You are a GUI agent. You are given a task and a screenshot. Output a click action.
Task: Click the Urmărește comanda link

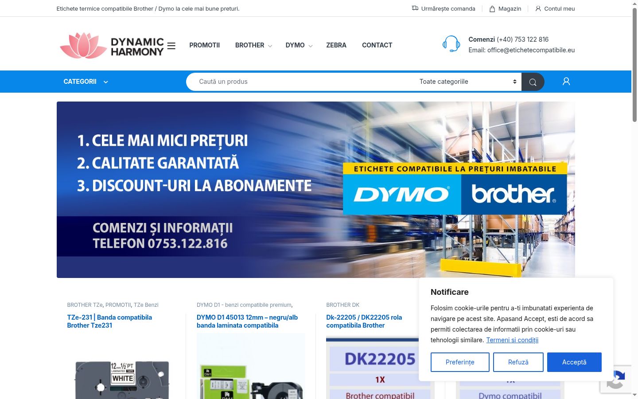tap(443, 8)
